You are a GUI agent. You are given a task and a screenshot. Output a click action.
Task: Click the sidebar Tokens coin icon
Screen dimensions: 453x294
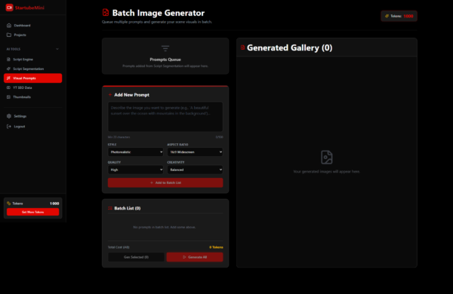click(x=8, y=204)
